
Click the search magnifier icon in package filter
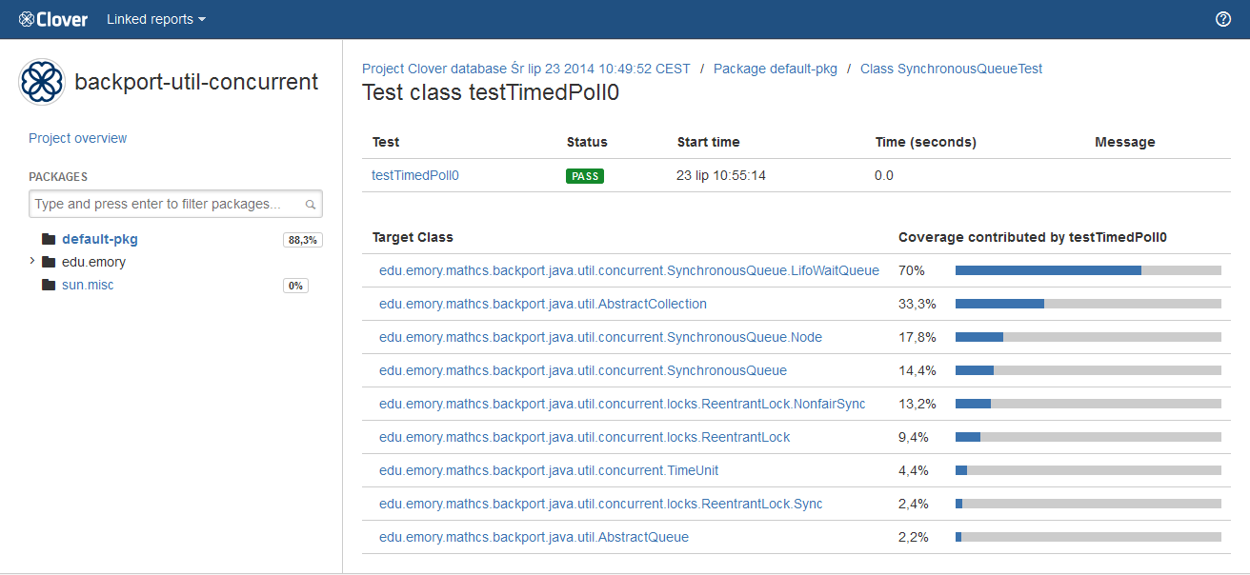(311, 205)
